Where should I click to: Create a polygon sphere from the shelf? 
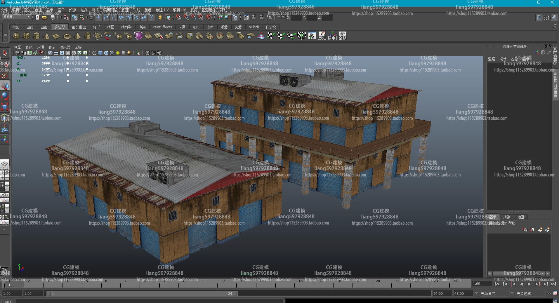point(16,36)
